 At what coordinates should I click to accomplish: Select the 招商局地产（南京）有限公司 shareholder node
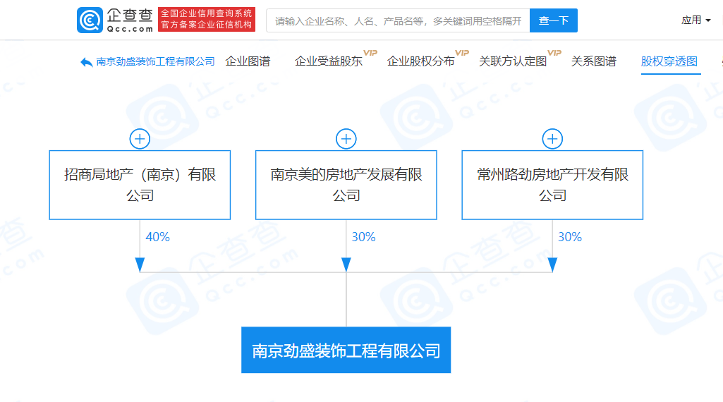click(140, 185)
